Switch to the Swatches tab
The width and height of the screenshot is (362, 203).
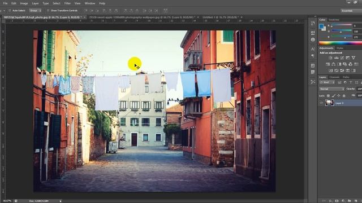[334, 20]
